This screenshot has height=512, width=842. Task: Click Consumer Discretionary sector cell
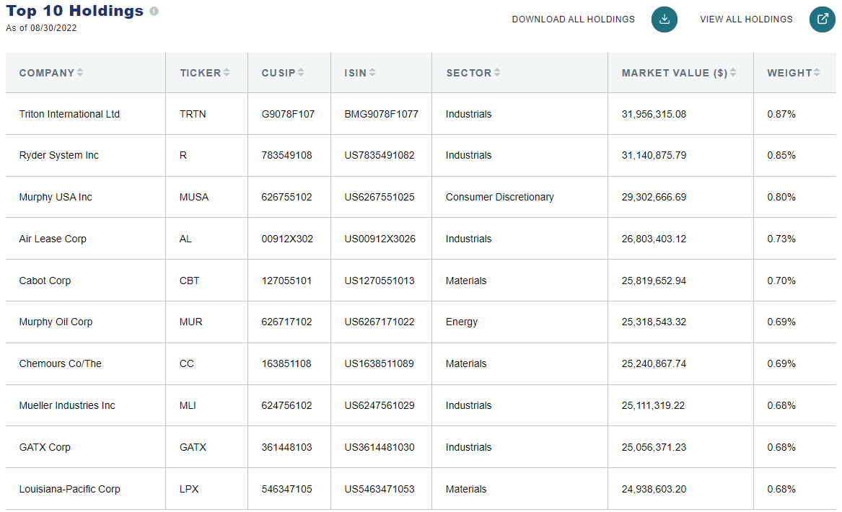pyautogui.click(x=500, y=198)
